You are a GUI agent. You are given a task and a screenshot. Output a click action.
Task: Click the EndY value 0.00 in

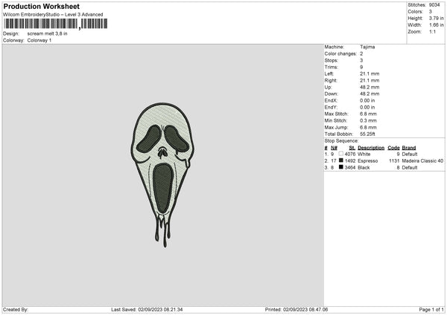click(x=367, y=107)
